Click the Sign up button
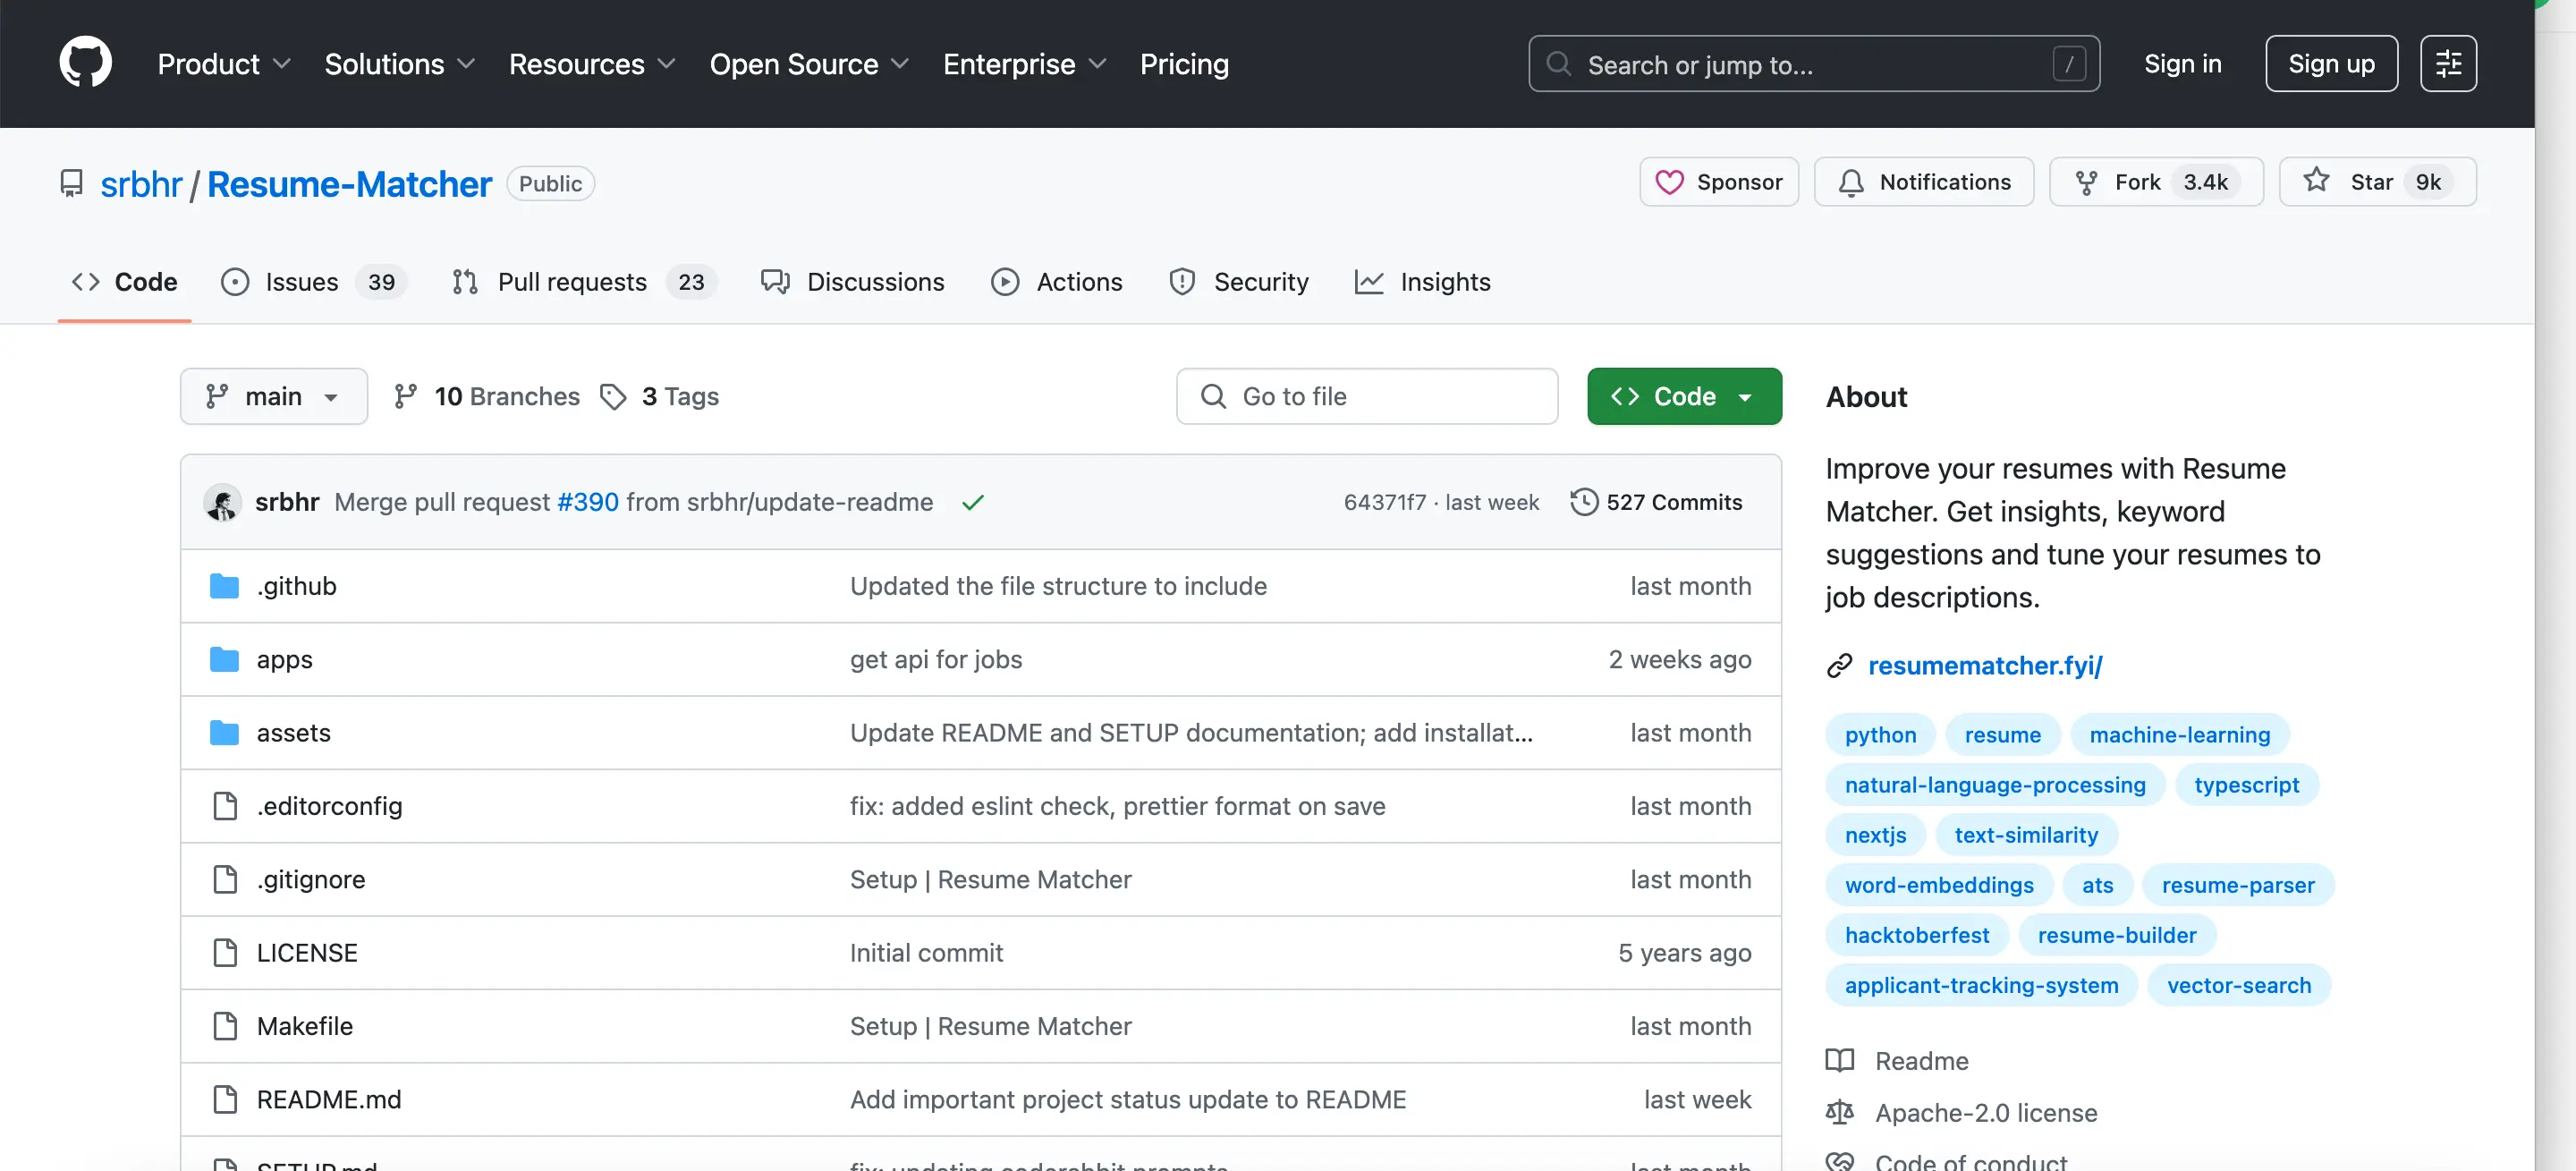Image resolution: width=2576 pixels, height=1171 pixels. coord(2331,64)
